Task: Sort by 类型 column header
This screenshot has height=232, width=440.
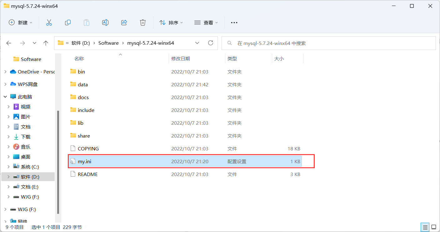Action: (x=232, y=58)
